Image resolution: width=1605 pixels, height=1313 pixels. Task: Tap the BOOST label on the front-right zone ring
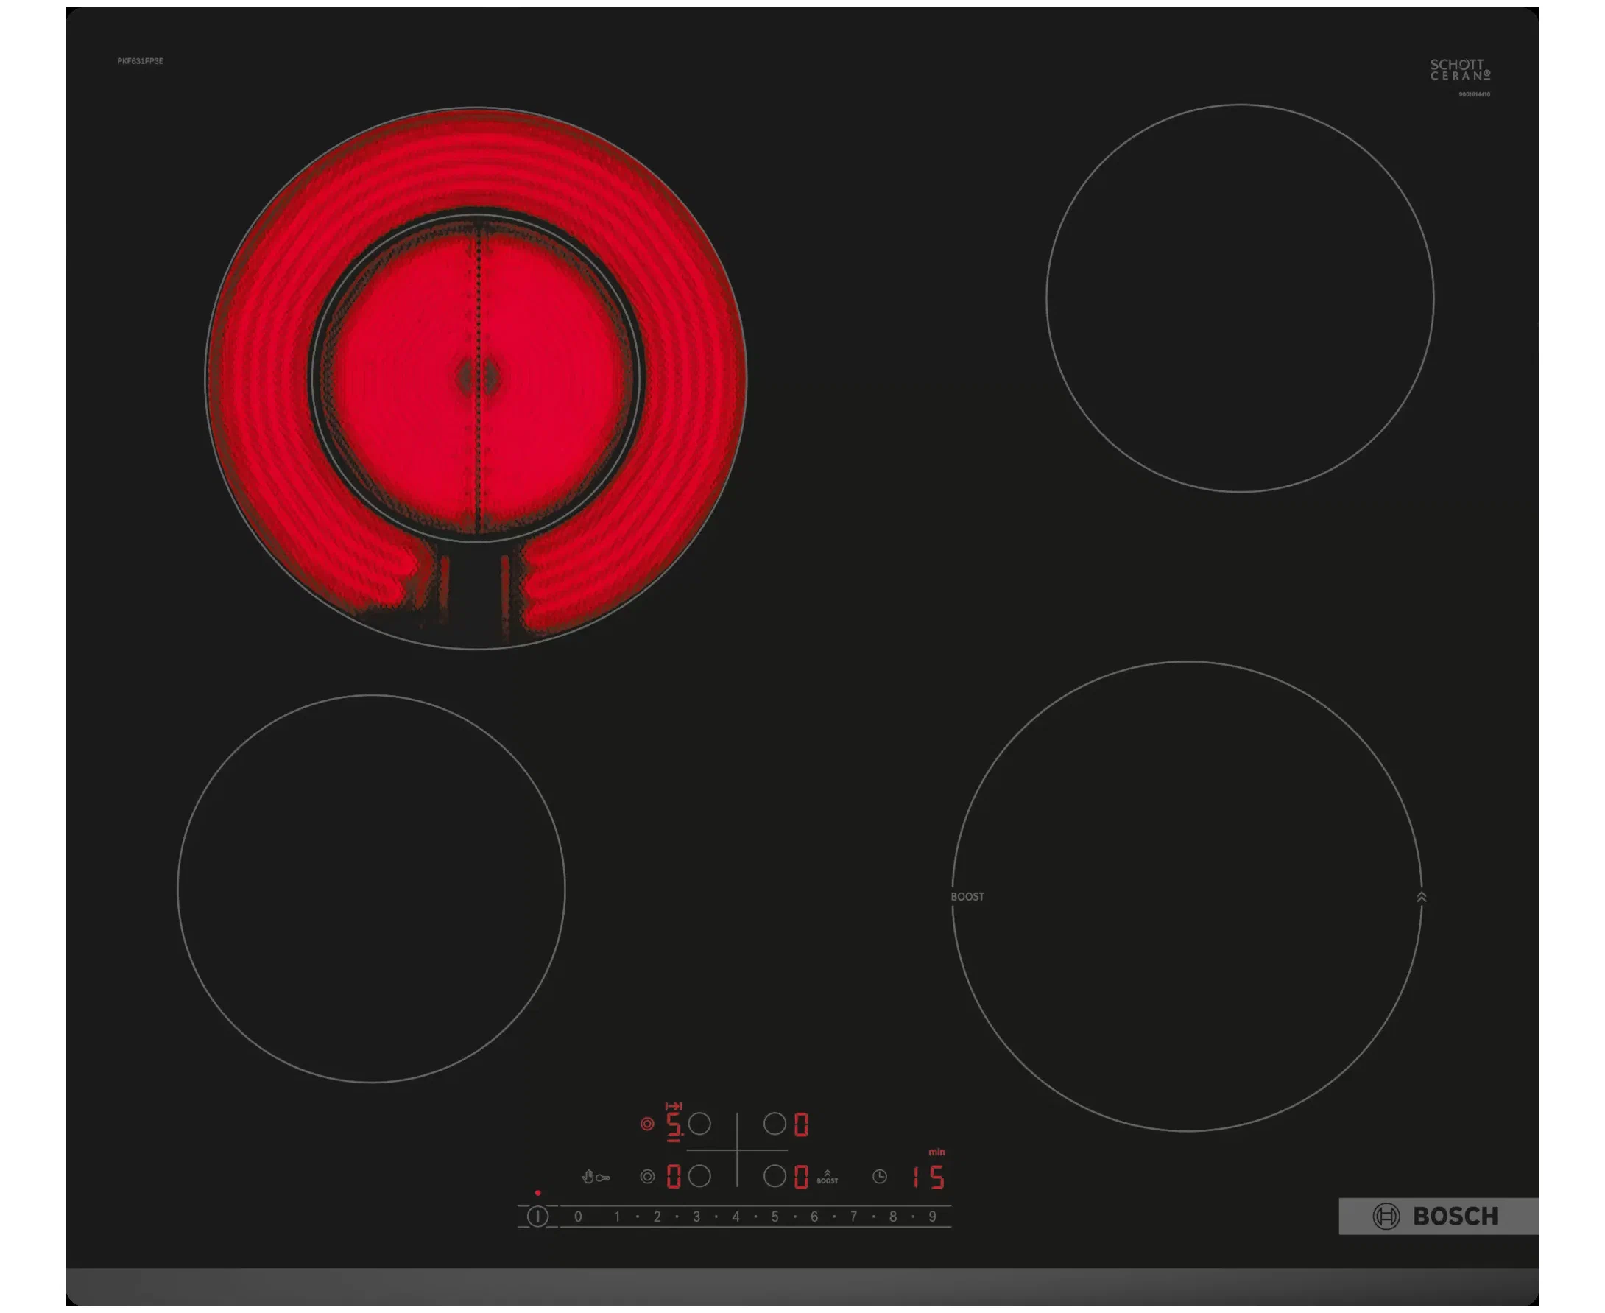point(967,896)
